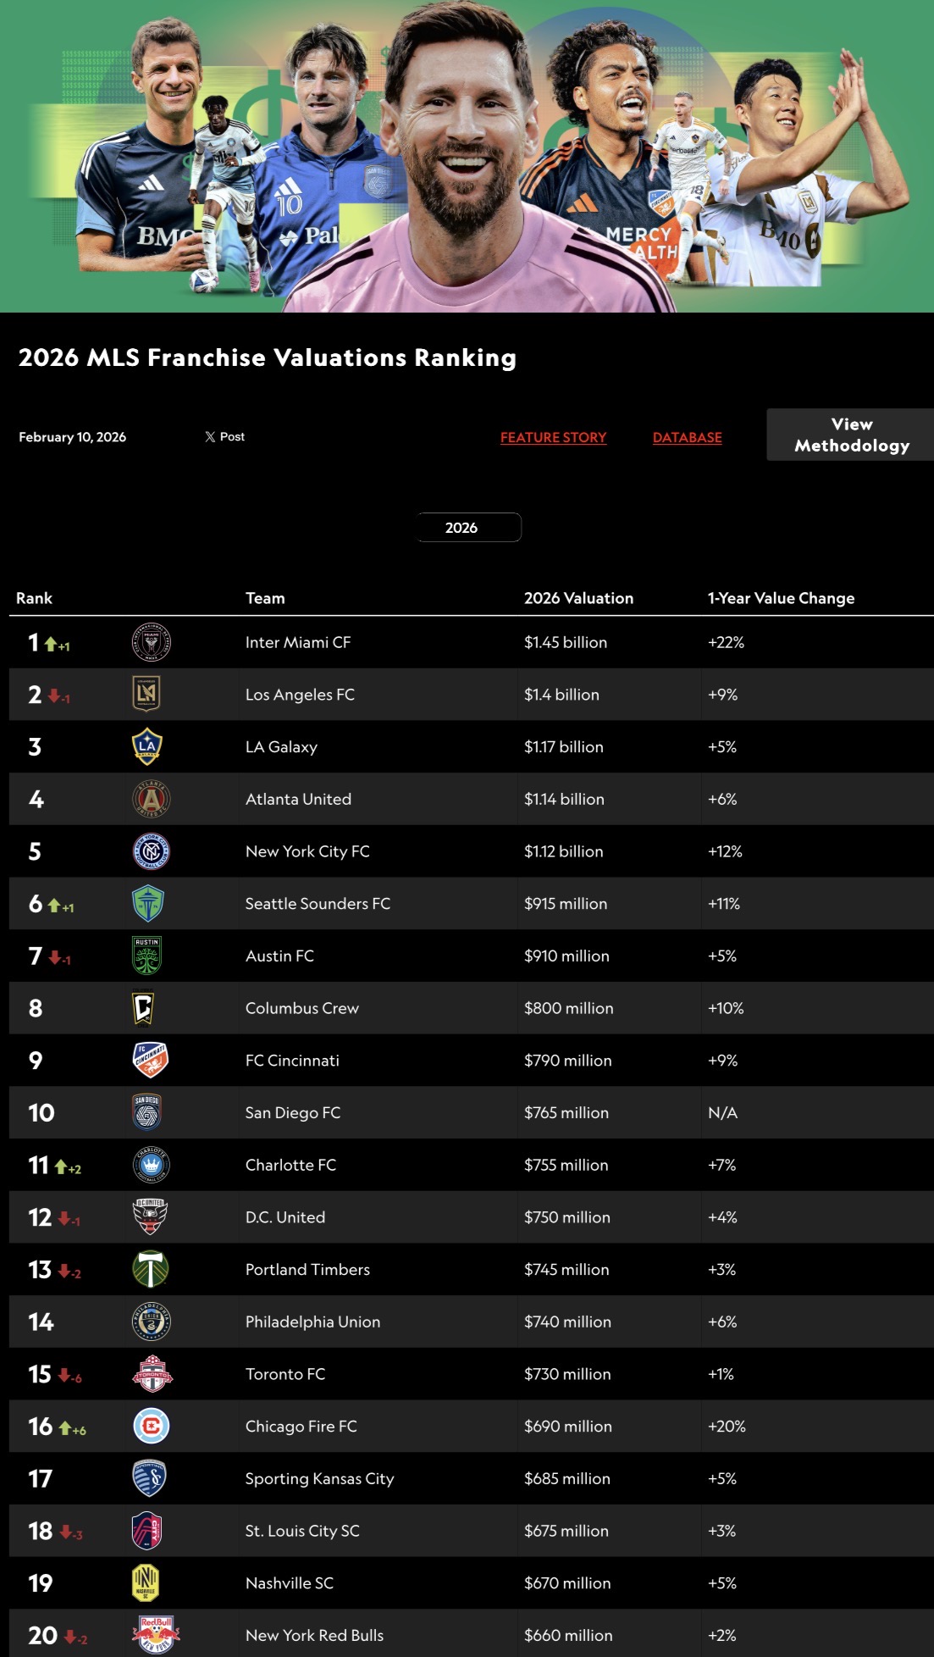Click the Portland Timbers logo
The image size is (934, 1657).
pyautogui.click(x=151, y=1269)
